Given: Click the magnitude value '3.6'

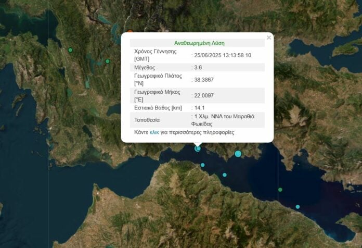Looking at the screenshot, I should [198, 68].
